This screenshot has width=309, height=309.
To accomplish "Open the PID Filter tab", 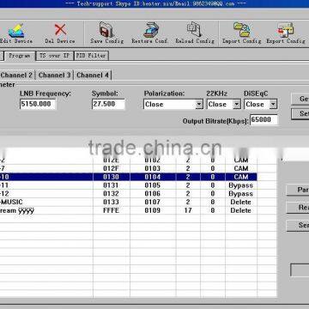I will 91,56.
